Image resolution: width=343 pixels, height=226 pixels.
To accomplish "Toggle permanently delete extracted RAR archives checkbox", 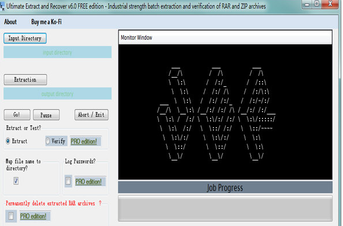I will pyautogui.click(x=11, y=216).
